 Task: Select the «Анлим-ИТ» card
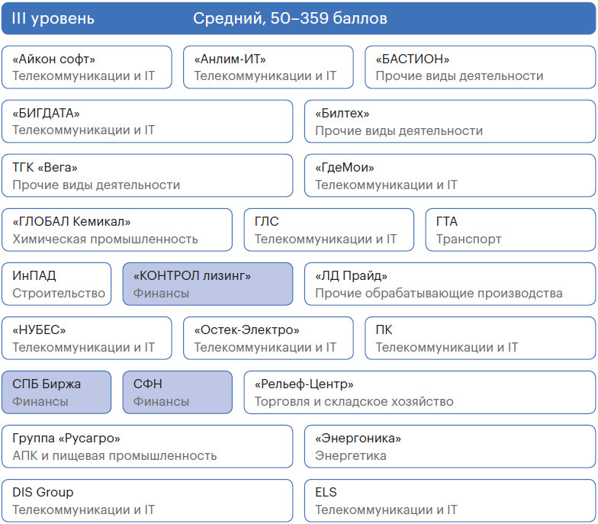pos(268,67)
